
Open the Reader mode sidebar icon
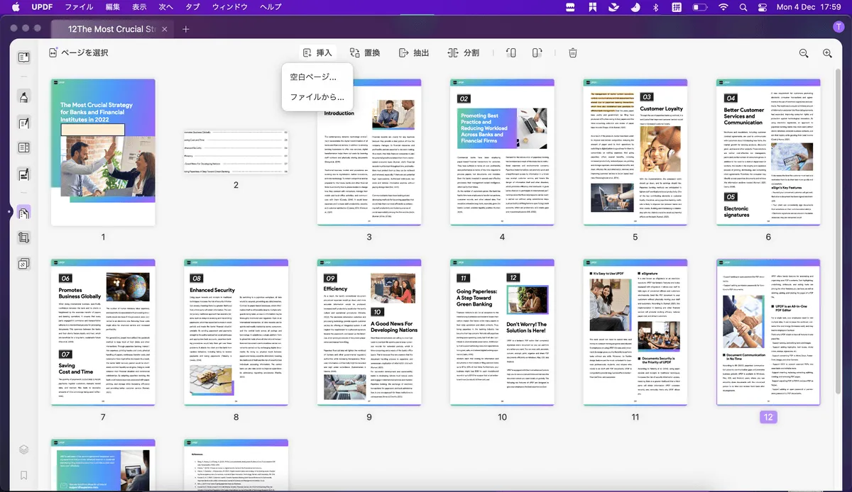23,57
